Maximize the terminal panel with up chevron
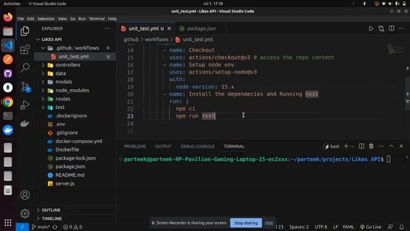This screenshot has width=410, height=231. point(391,146)
